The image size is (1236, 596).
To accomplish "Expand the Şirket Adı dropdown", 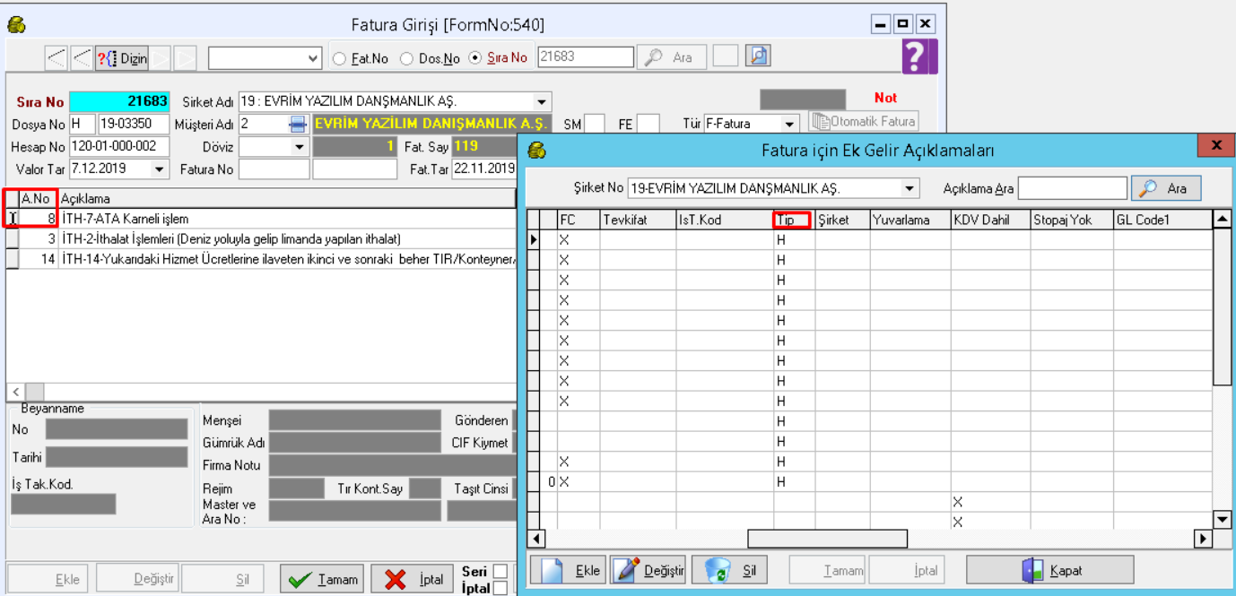I will [x=542, y=101].
